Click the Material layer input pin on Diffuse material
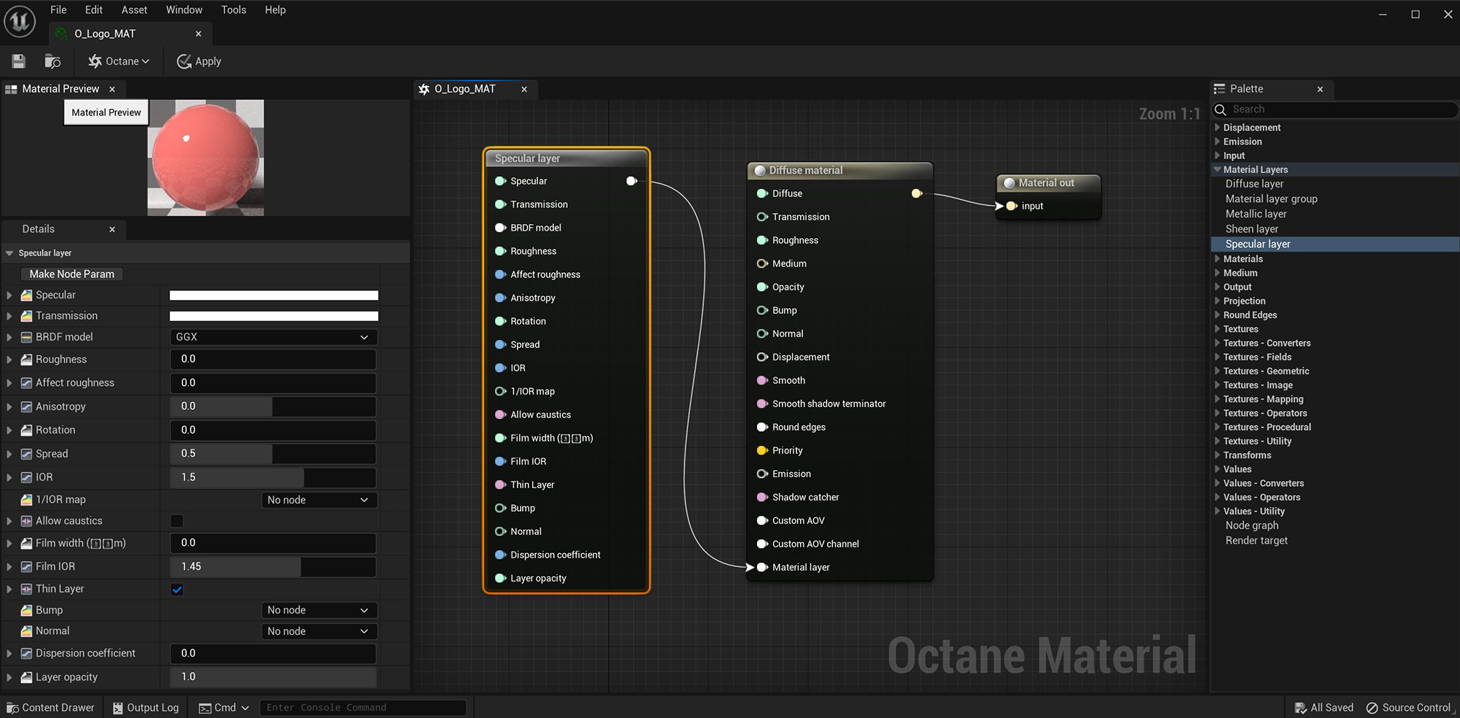This screenshot has width=1460, height=718. click(x=762, y=567)
